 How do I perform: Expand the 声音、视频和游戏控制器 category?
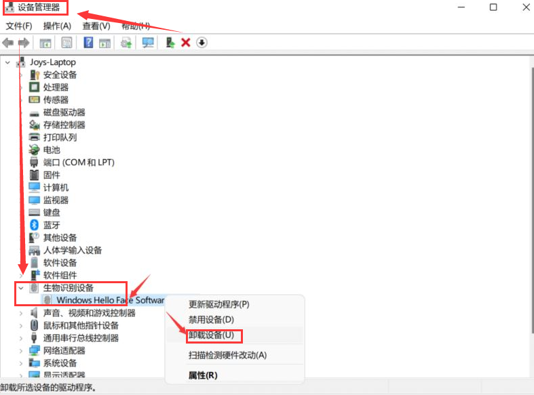point(21,313)
